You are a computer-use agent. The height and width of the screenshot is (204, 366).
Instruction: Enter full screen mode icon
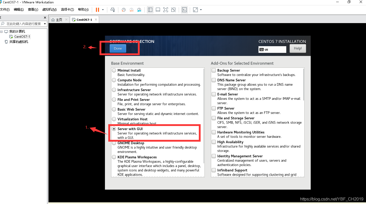166,10
